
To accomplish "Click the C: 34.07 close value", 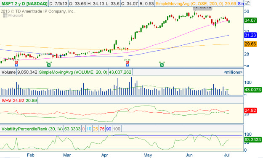I will coord(130,3).
